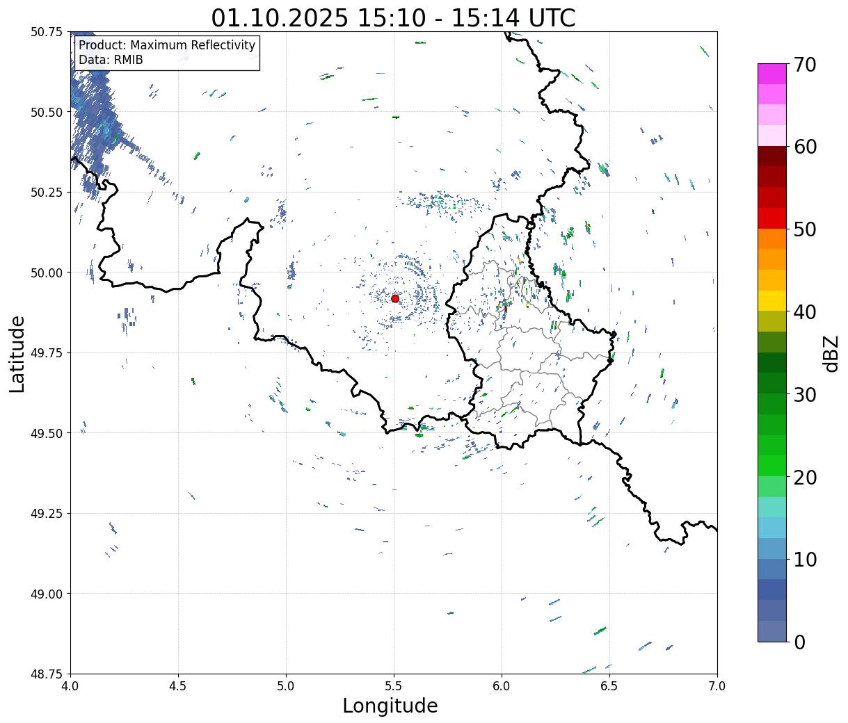848x723 pixels.
Task: Click latitude tick label 49.75
Action: coord(47,353)
